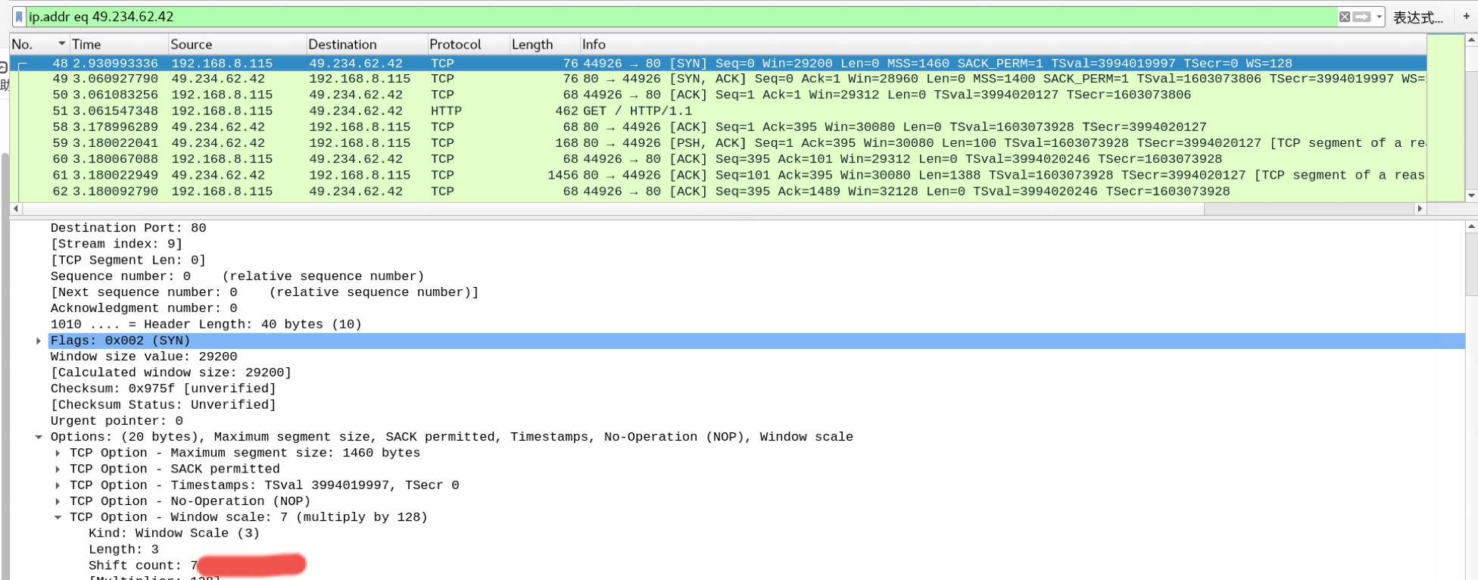Select the Length: 3 line
Screen dimensions: 1478x580
click(x=123, y=550)
